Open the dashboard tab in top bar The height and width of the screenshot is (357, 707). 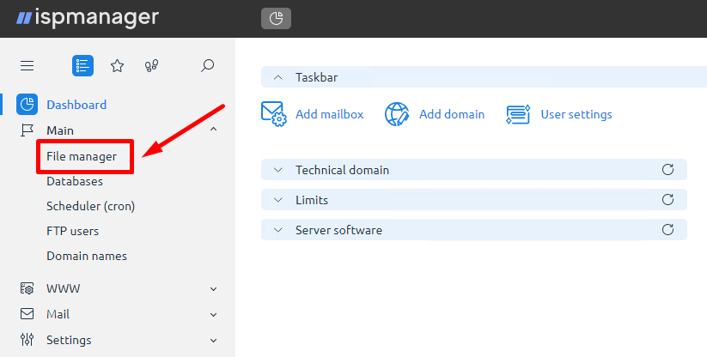pyautogui.click(x=276, y=19)
